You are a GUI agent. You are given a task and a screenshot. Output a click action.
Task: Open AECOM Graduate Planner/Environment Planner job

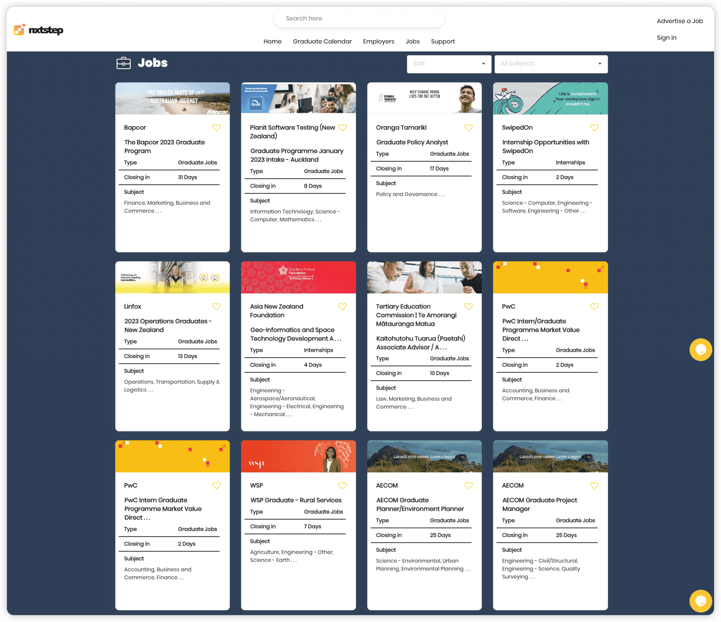point(420,505)
